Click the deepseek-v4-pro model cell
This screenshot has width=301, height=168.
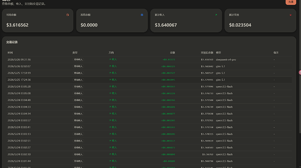point(226,60)
